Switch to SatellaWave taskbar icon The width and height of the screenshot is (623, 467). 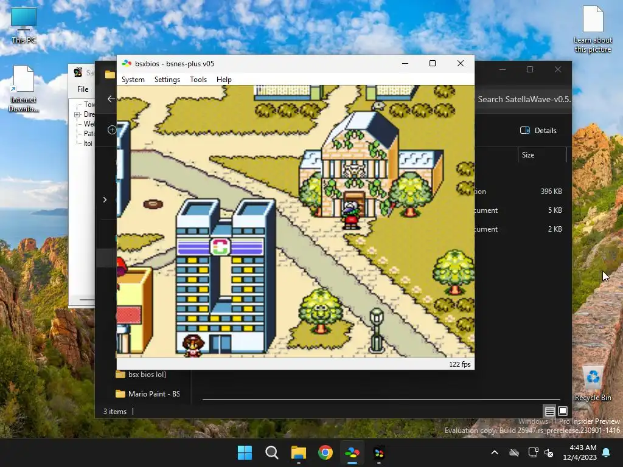(x=379, y=452)
